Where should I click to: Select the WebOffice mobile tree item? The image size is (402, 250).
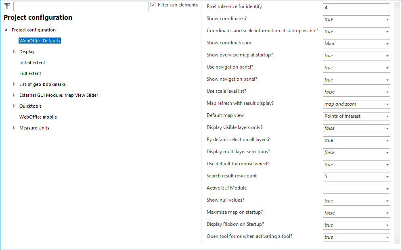(x=38, y=117)
